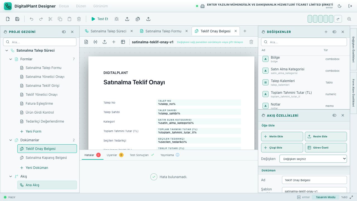This screenshot has width=357, height=201.
Task: Click the plus icon in Değişkenler panel
Action: click(326, 32)
